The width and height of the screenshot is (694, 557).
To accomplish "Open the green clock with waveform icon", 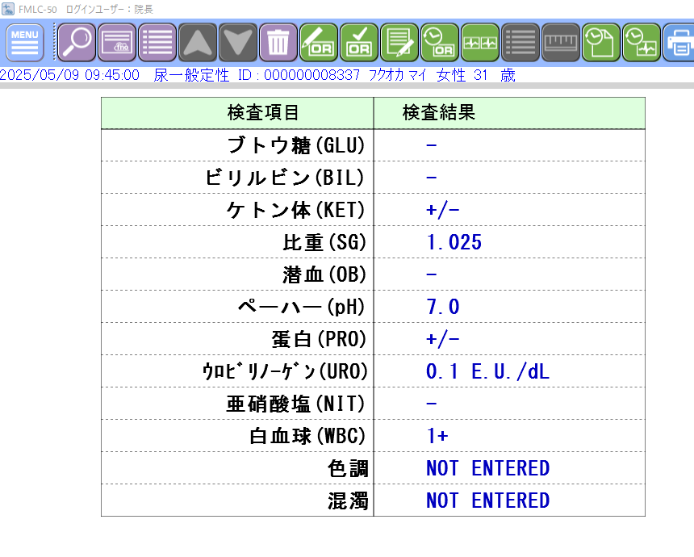I will click(x=642, y=43).
